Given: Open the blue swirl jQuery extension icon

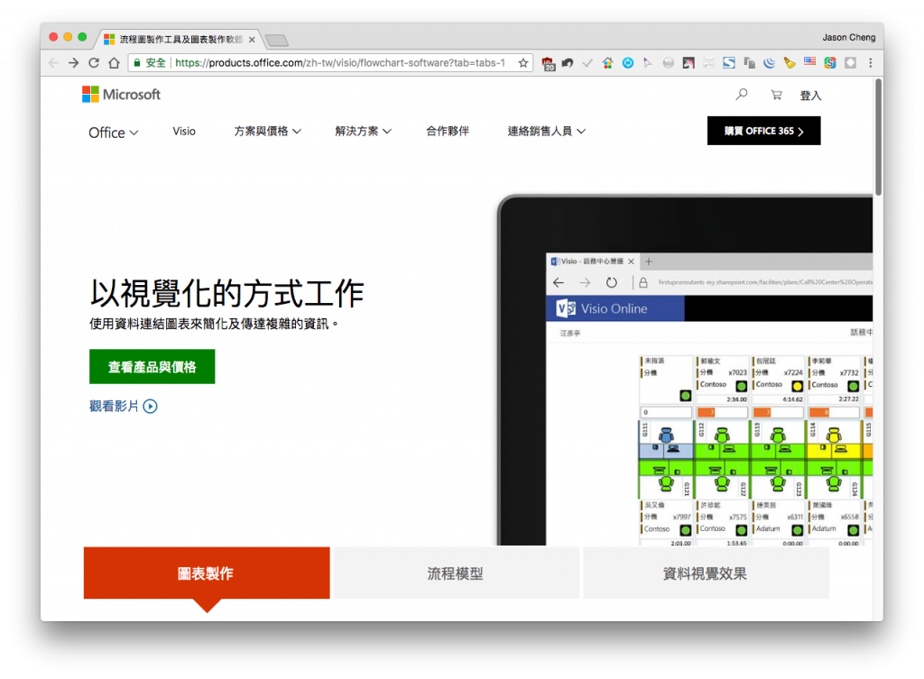Looking at the screenshot, I should (x=770, y=63).
